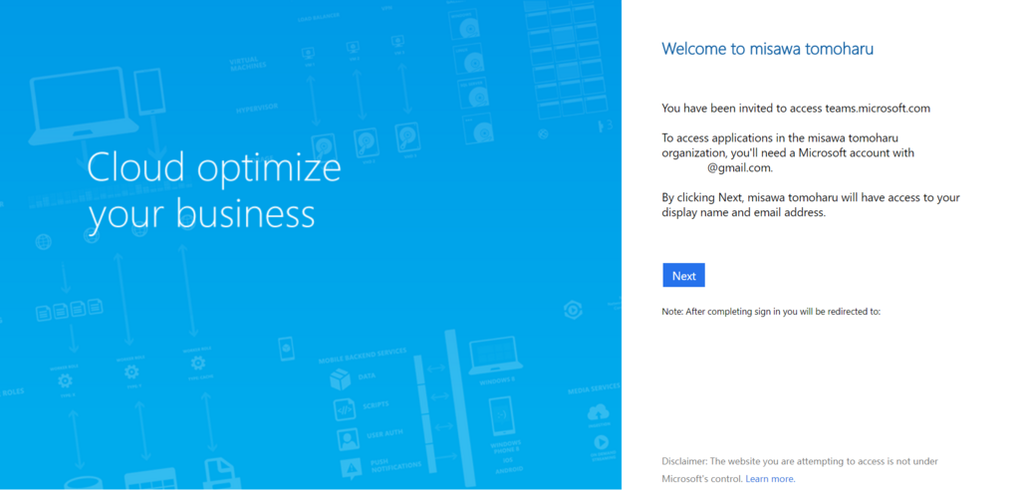Click the 'To access applications in the misawa' paragraph
The width and height of the screenshot is (1020, 490).
789,153
